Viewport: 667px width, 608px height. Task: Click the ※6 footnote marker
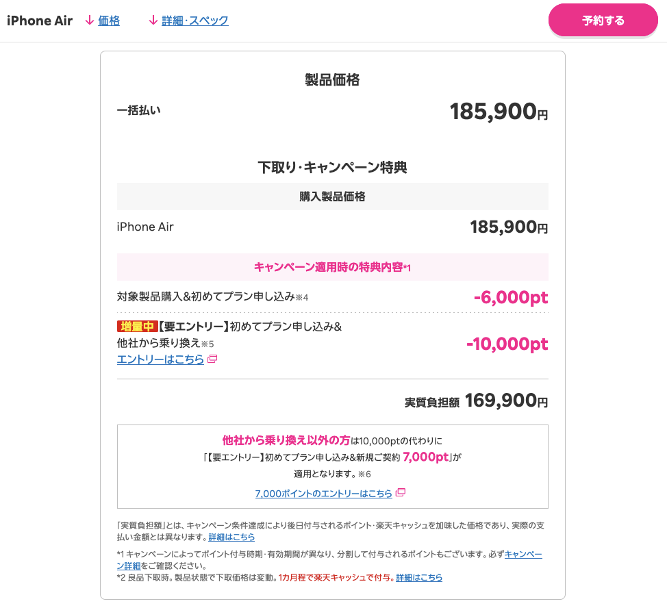pos(364,474)
